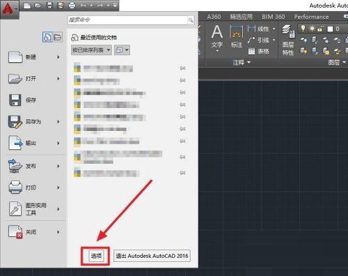Image resolution: width=348 pixels, height=276 pixels.
Task: Select the 新建 menu entry
Action: [x=33, y=57]
